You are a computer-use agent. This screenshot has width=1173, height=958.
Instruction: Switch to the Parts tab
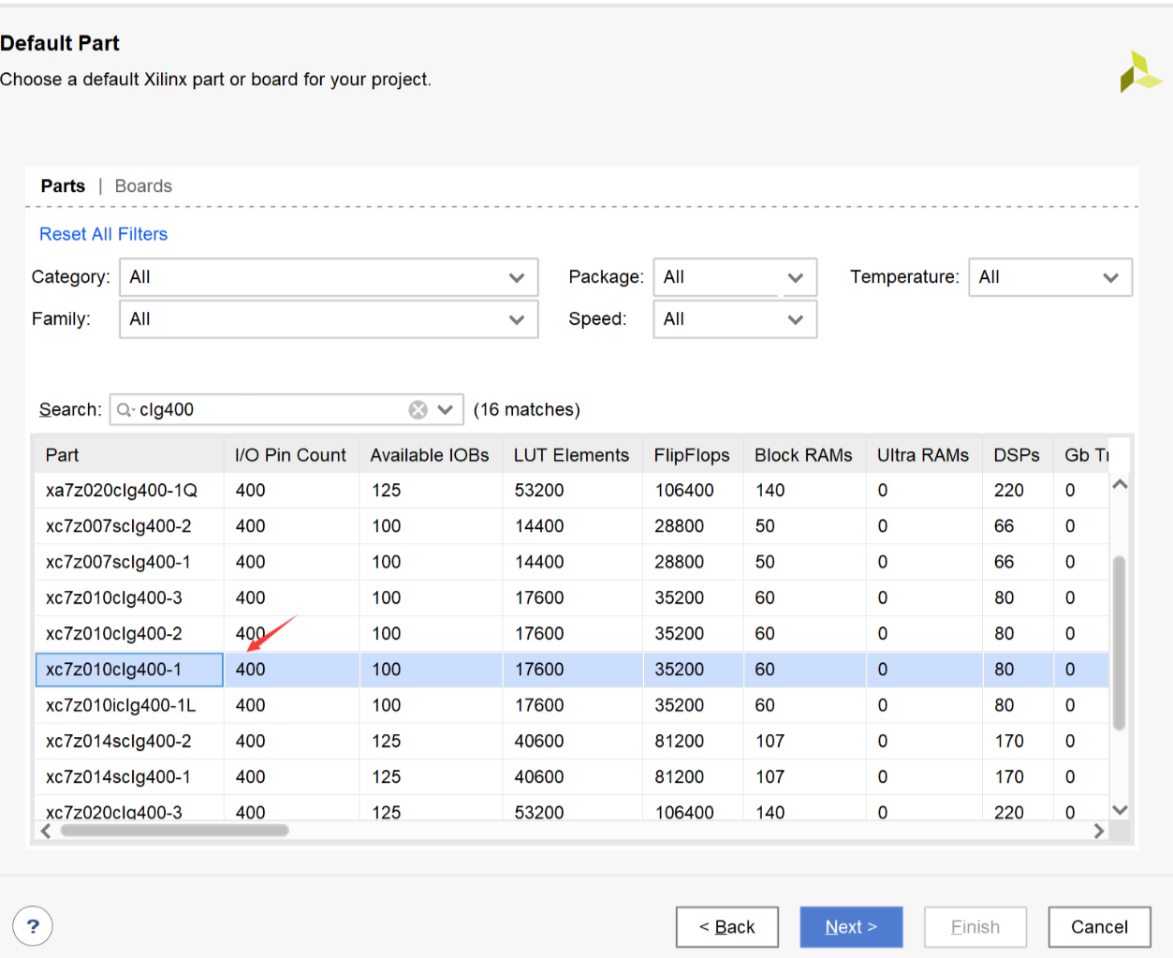[63, 186]
